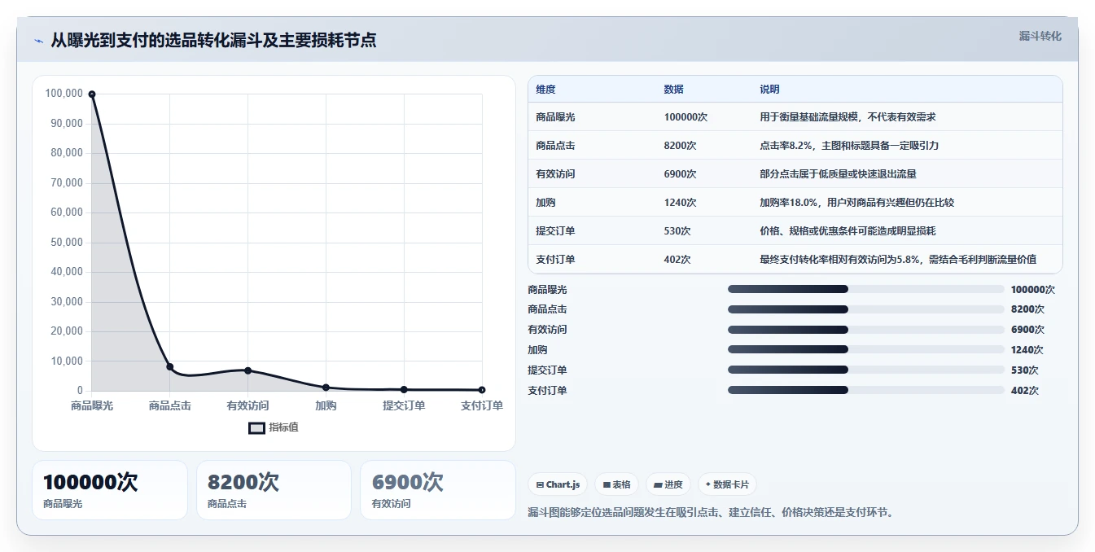Viewport: 1095px width, 552px height.
Task: Click the 支付订单 progress bar
Action: coord(865,391)
